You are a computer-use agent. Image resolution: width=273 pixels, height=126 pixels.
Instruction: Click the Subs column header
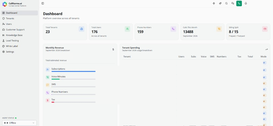click(194, 57)
